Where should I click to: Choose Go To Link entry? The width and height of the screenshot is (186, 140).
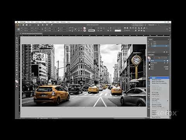click(x=160, y=93)
